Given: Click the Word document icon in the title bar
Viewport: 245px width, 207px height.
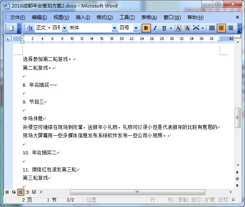Looking at the screenshot, I should 6,6.
